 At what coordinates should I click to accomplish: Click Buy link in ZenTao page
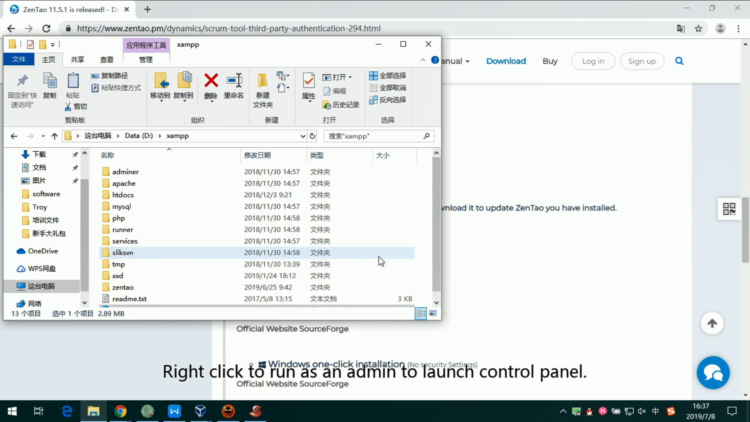coord(550,61)
